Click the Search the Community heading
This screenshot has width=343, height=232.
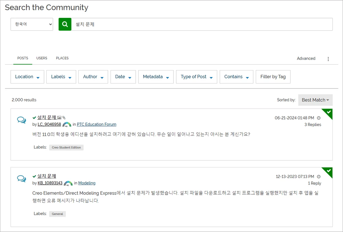pos(47,8)
